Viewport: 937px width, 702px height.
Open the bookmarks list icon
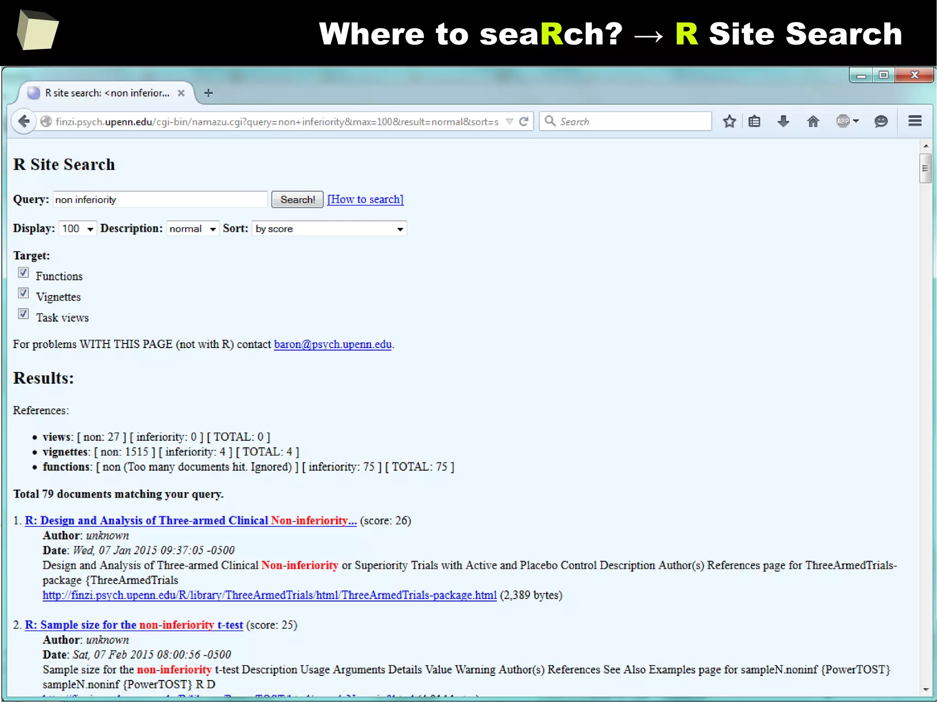(754, 121)
